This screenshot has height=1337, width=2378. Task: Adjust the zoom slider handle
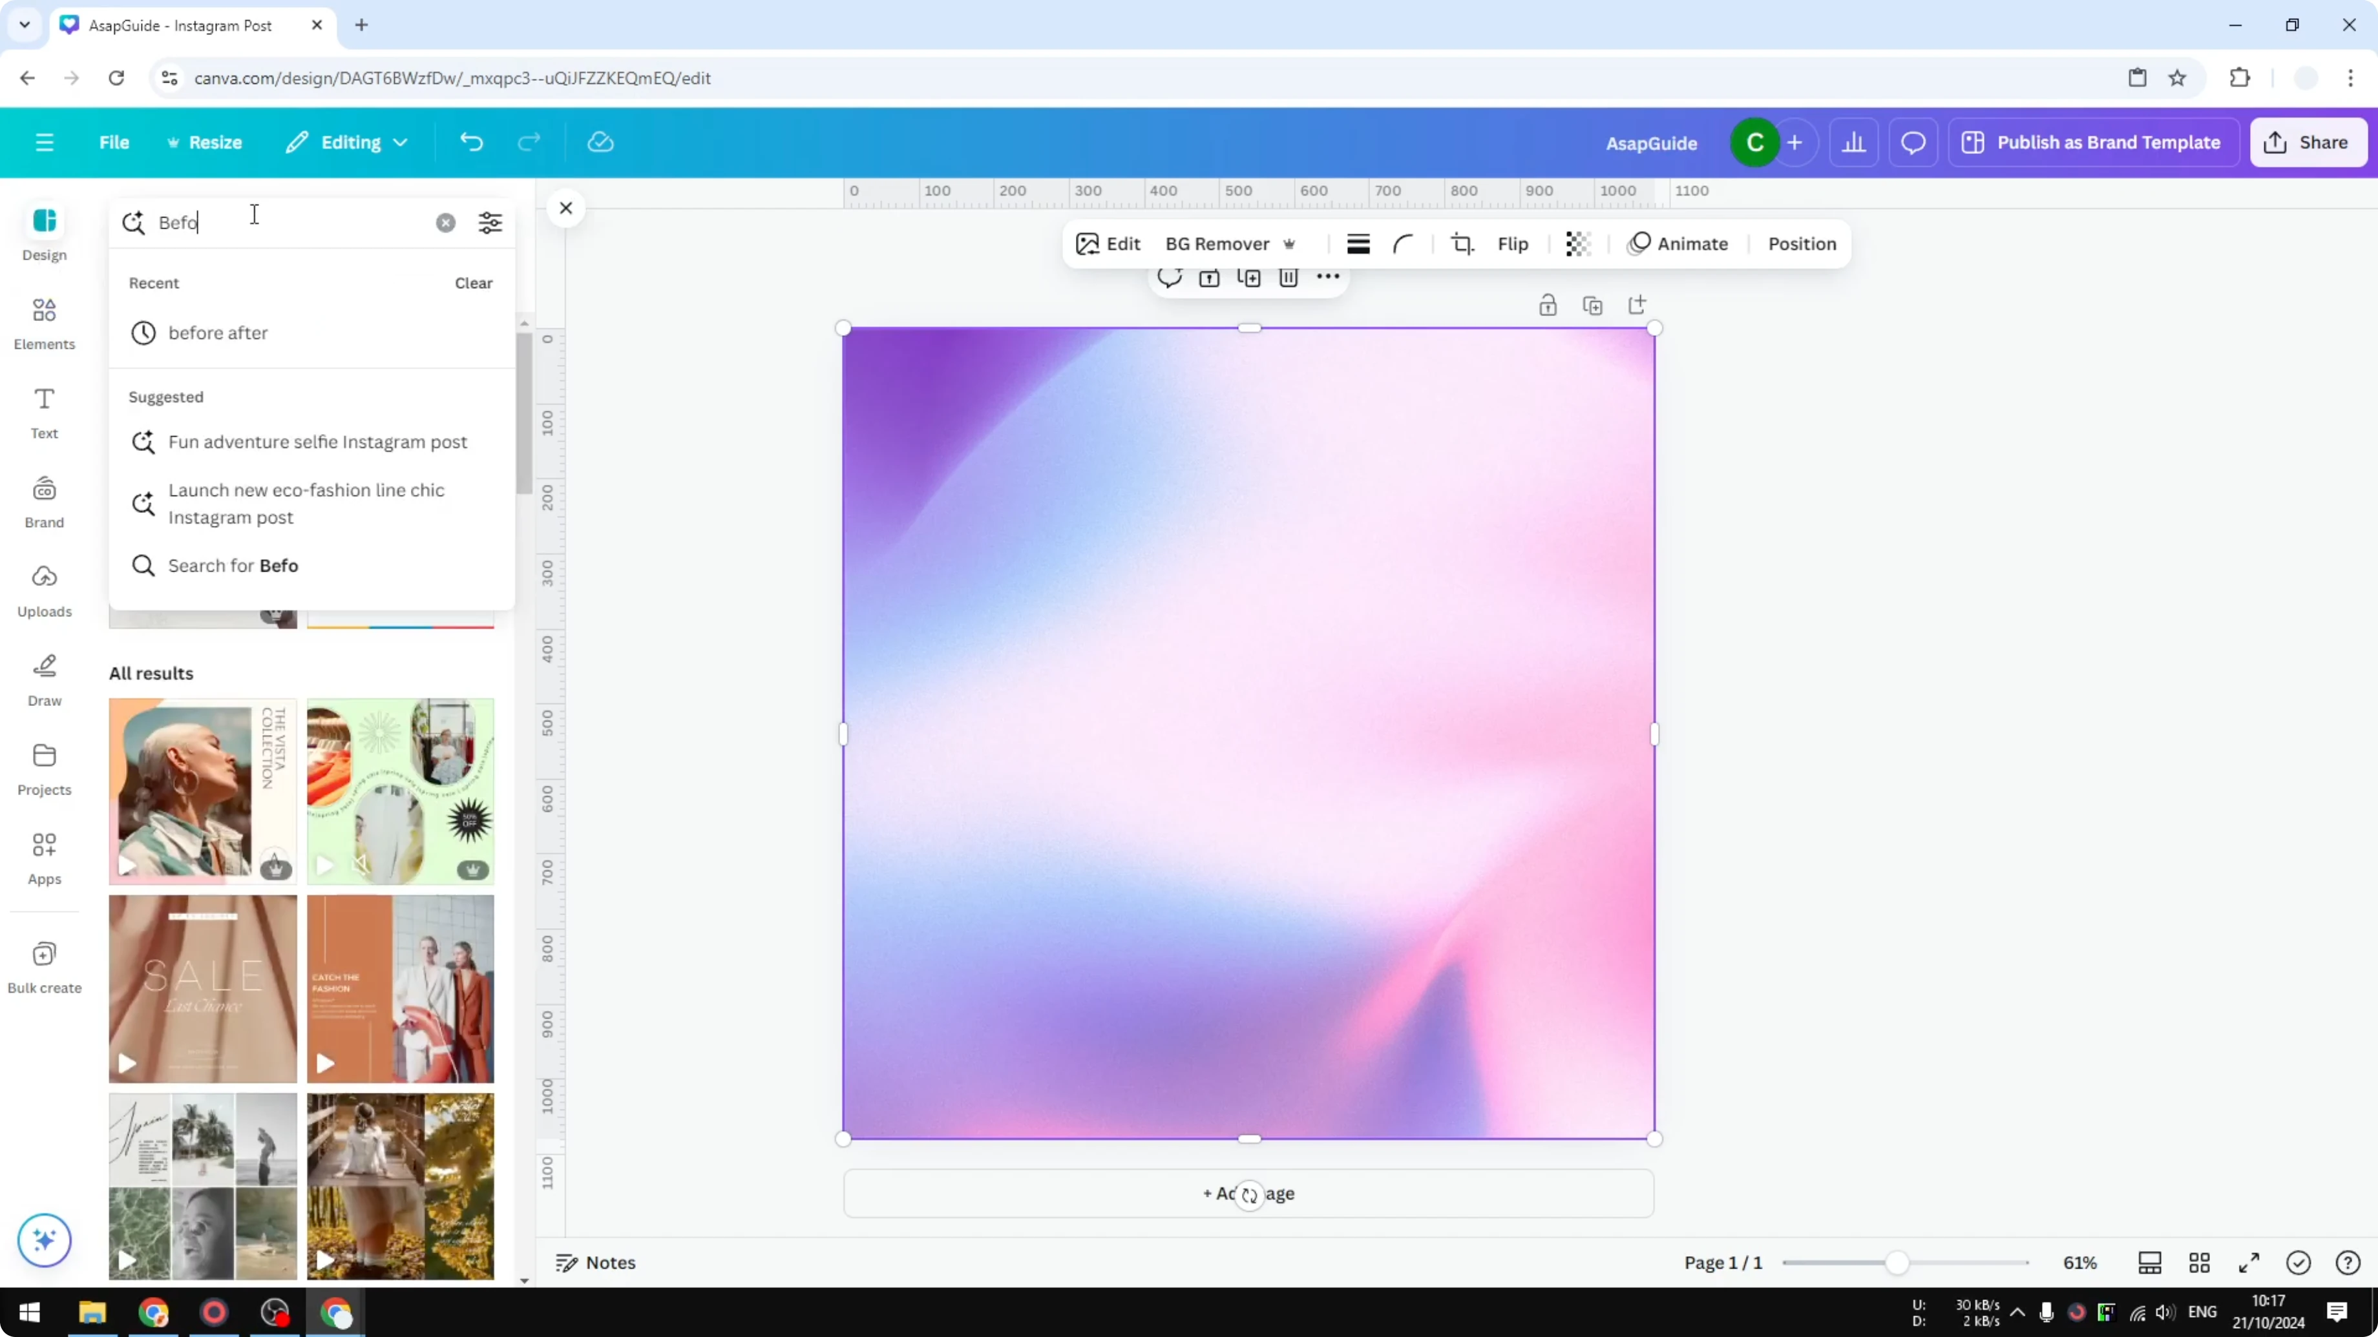[x=1896, y=1262]
